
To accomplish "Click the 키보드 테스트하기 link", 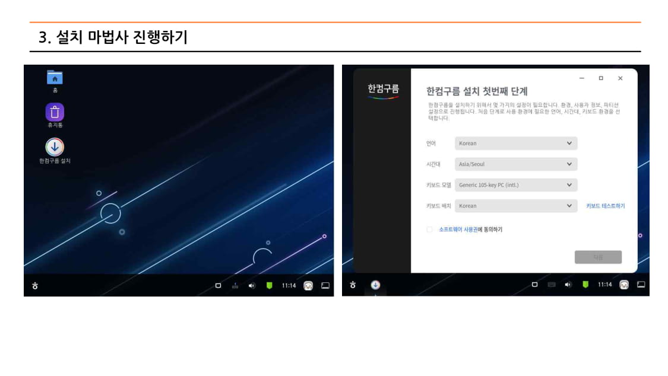I will coord(606,206).
